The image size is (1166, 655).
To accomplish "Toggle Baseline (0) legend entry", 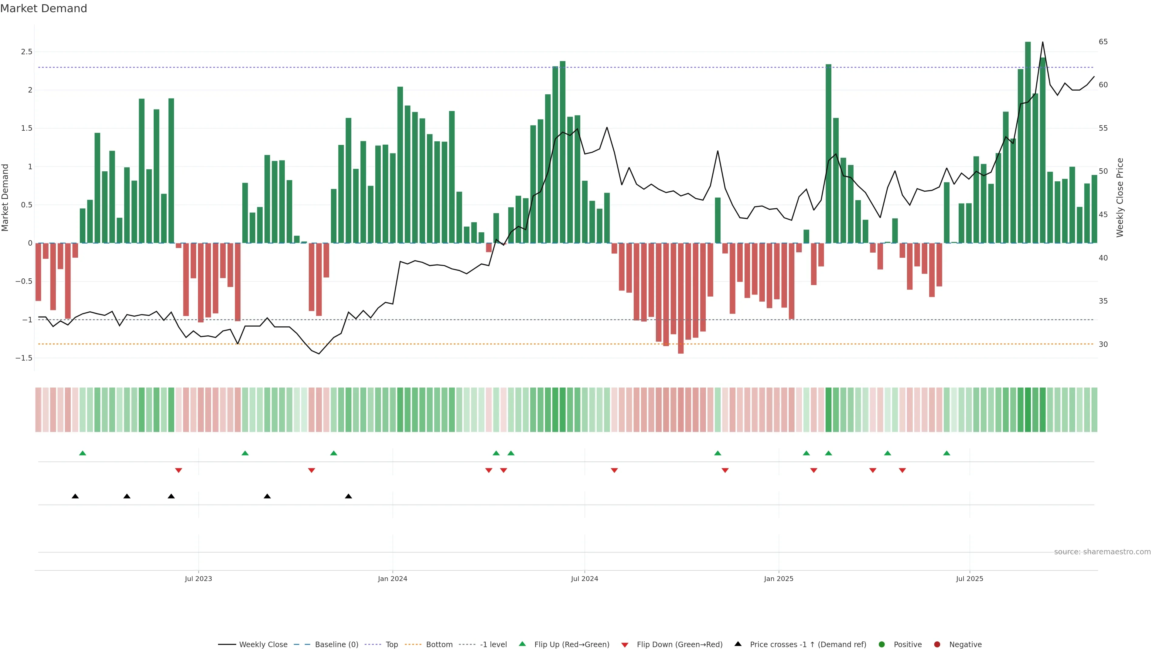I will click(336, 644).
